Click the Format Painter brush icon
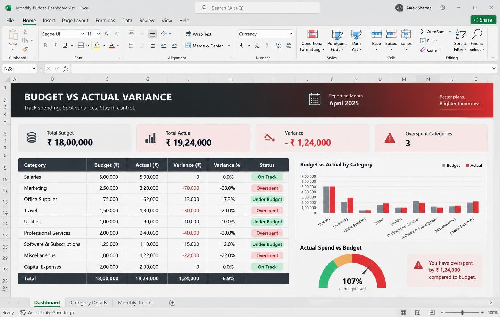The height and width of the screenshot is (317, 500). tap(25, 49)
